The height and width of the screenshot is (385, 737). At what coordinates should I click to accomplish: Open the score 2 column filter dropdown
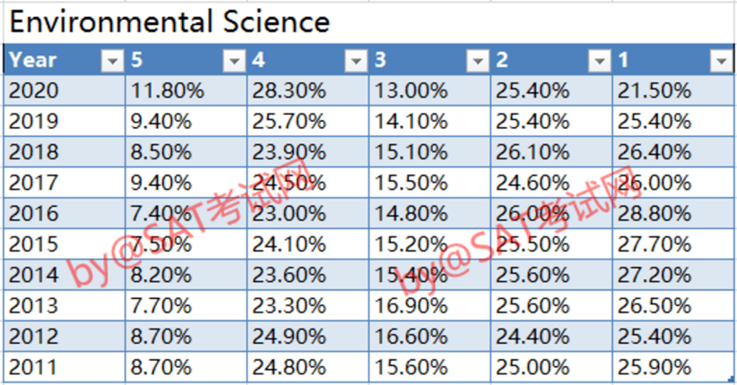click(599, 61)
